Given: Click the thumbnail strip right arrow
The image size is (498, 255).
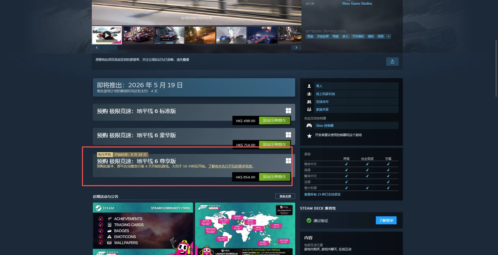Looking at the screenshot, I should click(296, 48).
